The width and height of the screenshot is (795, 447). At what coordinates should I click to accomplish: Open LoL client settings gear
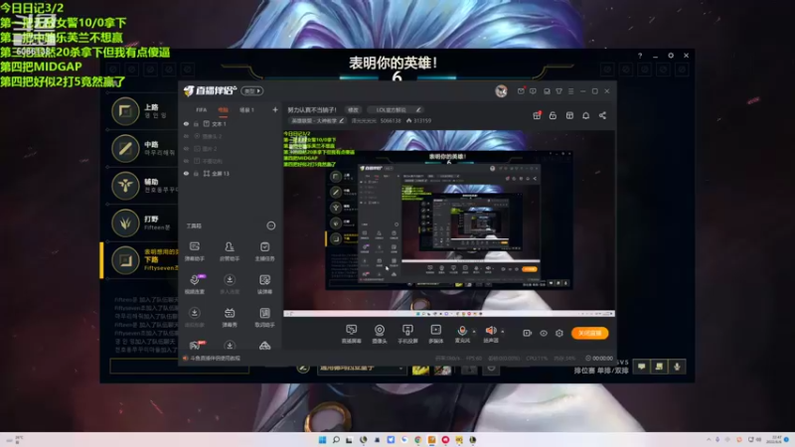(x=671, y=56)
